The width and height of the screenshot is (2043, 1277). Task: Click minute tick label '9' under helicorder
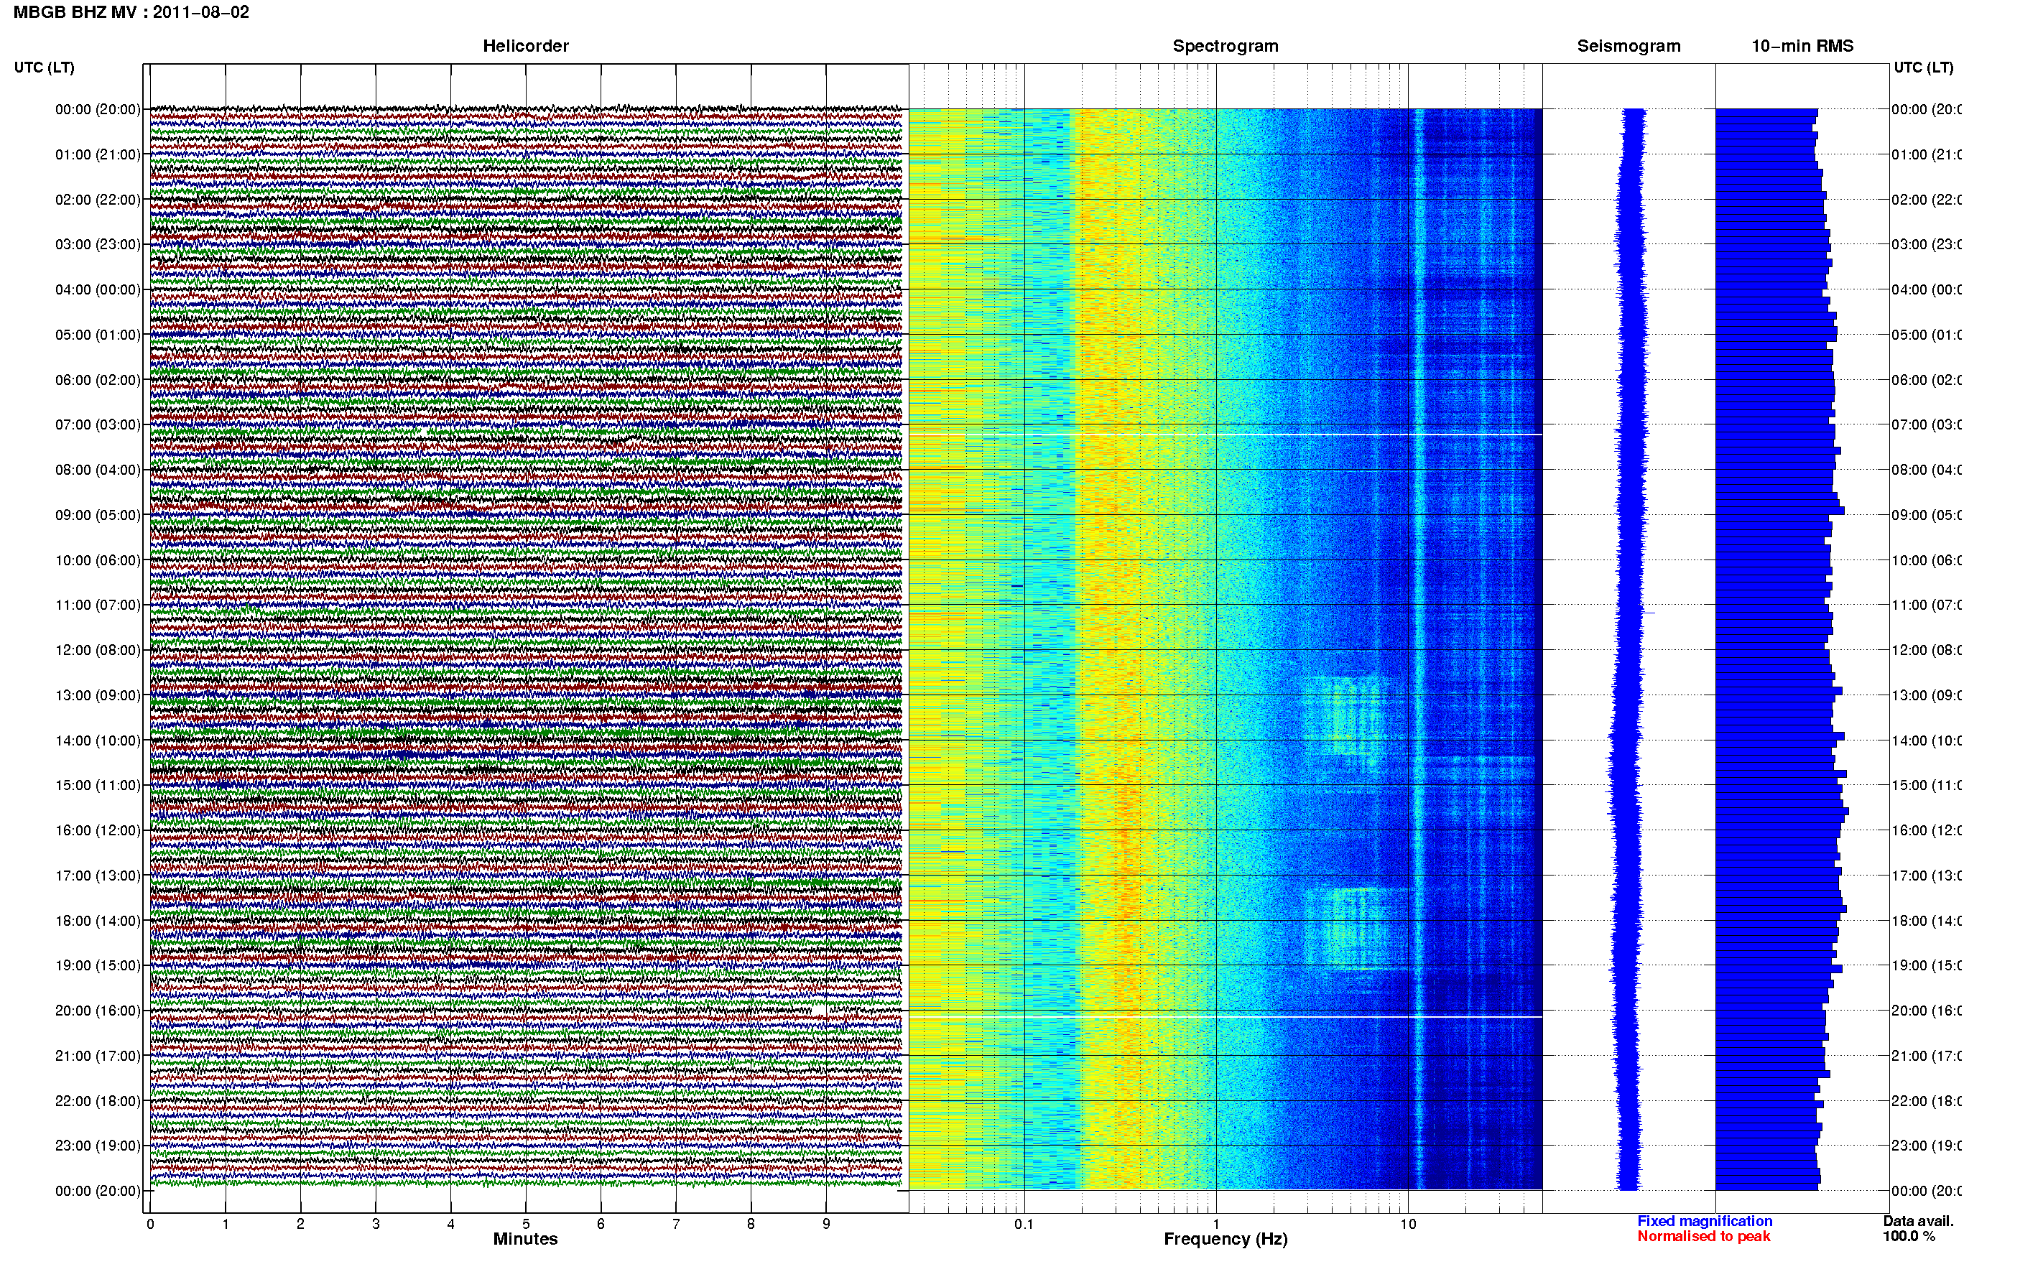pos(826,1224)
